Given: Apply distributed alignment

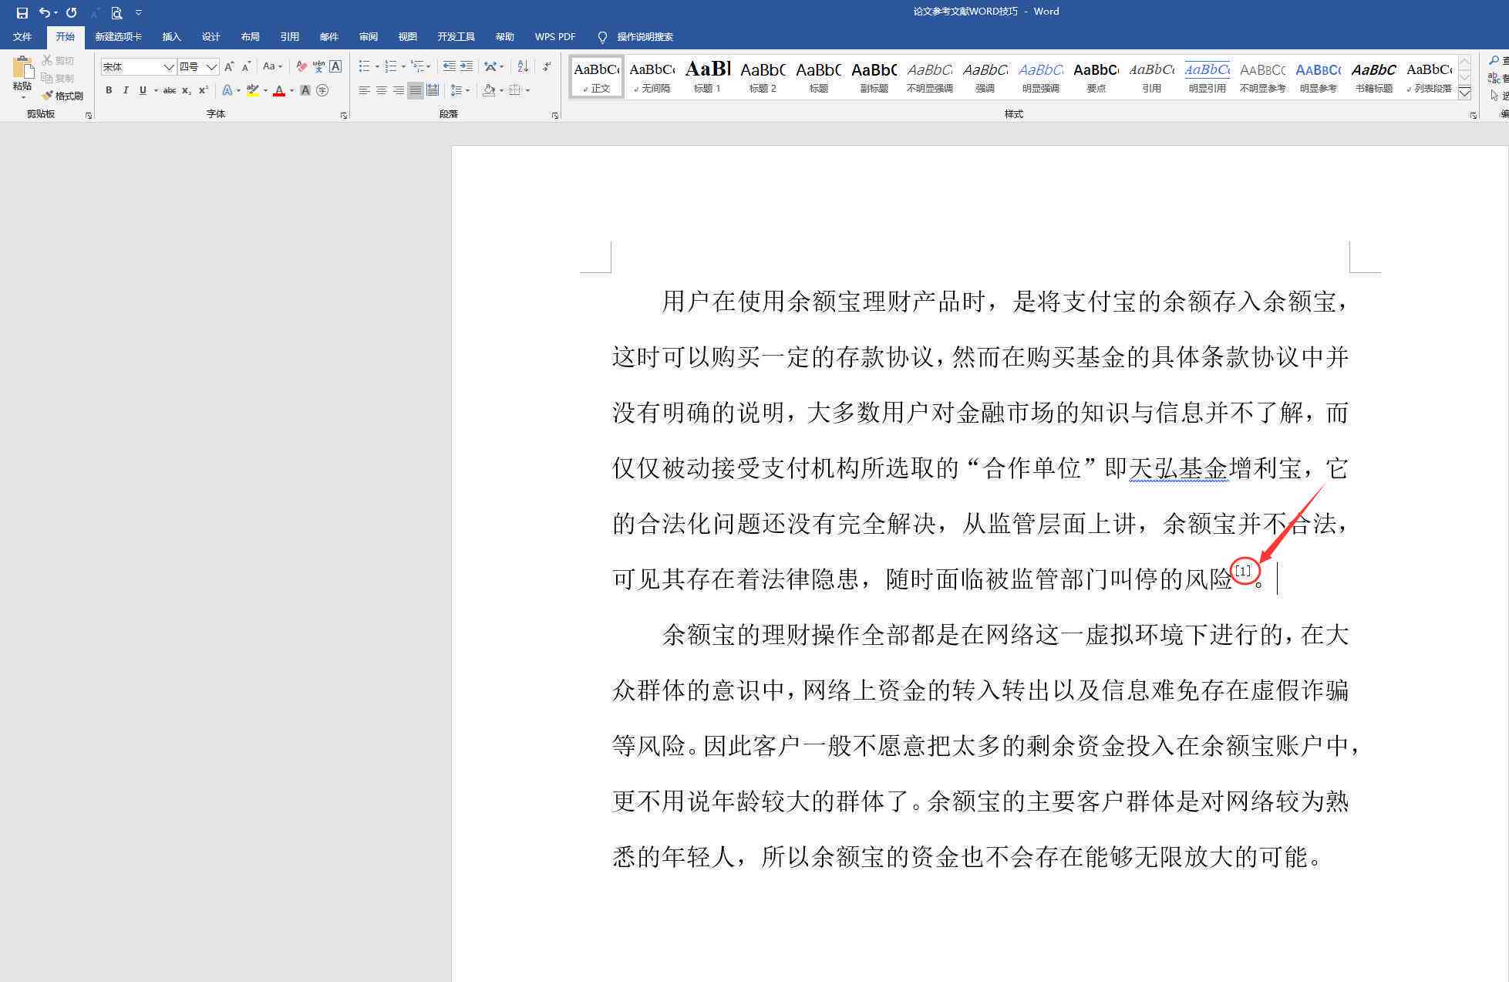Looking at the screenshot, I should (x=433, y=90).
